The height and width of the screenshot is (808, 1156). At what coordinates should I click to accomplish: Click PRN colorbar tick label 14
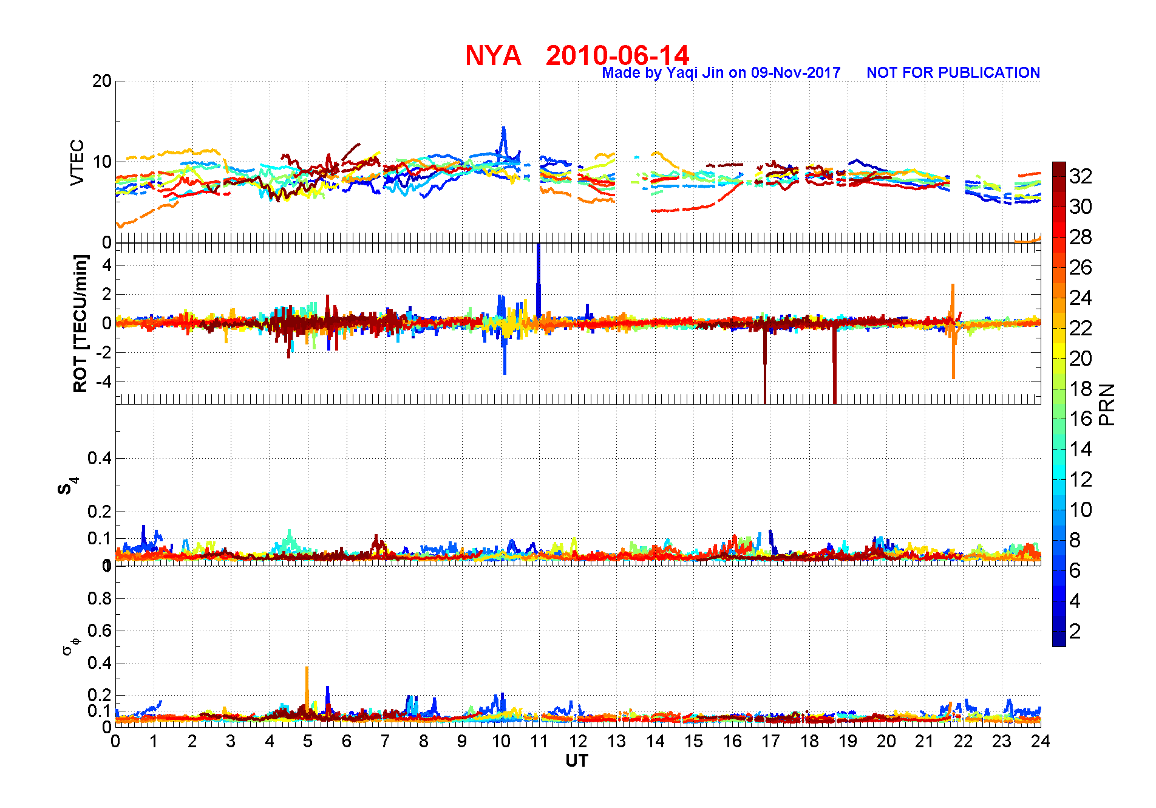[1081, 449]
